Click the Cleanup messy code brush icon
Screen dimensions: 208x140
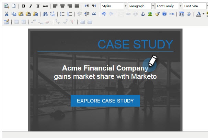coord(157,14)
